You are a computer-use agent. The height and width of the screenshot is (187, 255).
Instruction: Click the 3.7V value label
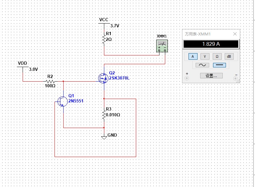(115, 26)
